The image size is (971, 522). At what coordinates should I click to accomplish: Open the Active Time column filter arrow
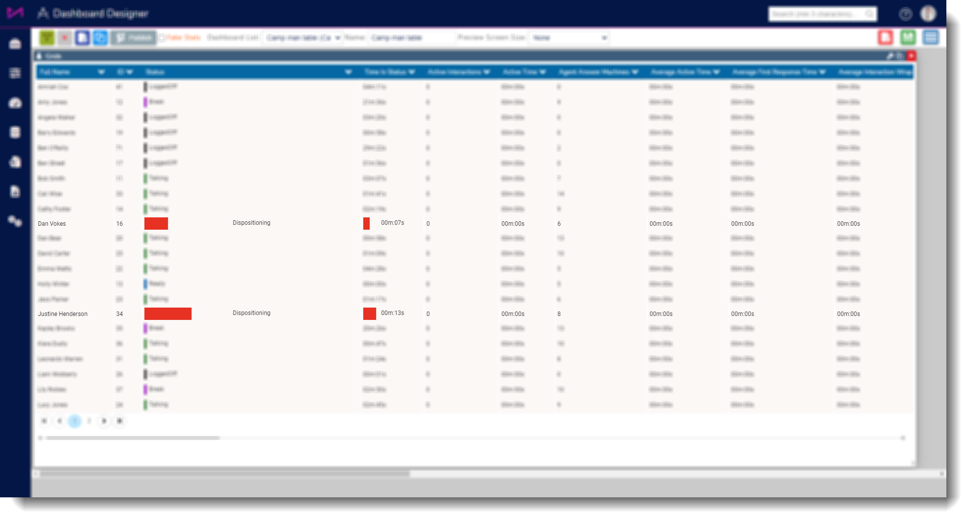coord(543,72)
